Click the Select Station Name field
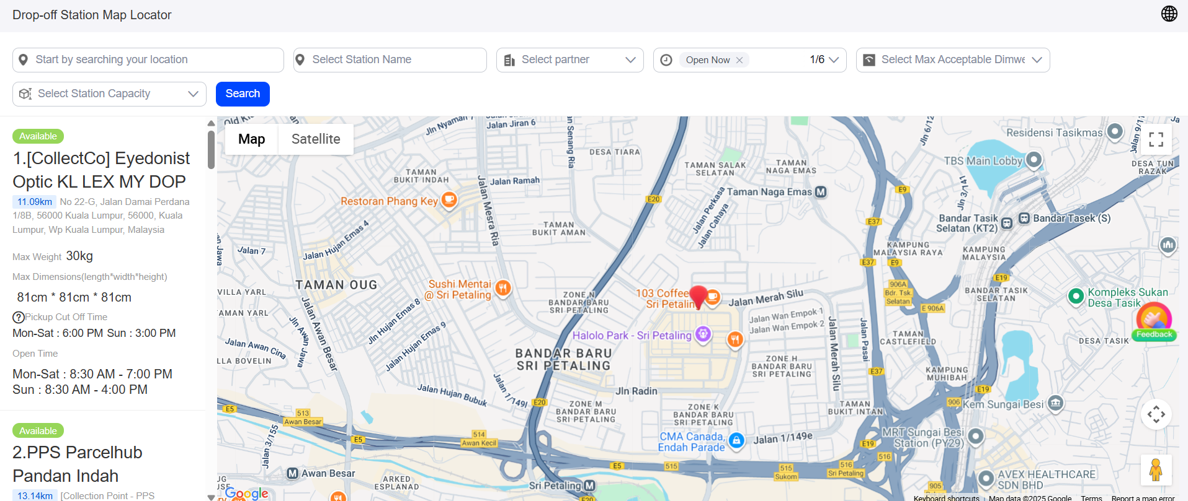1188x501 pixels. [x=390, y=60]
